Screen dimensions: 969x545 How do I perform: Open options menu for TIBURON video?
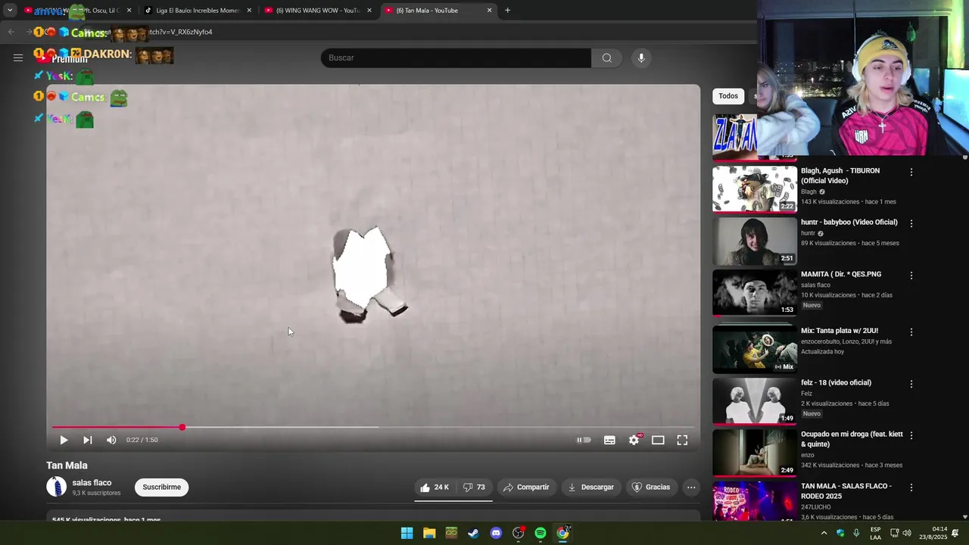(911, 172)
